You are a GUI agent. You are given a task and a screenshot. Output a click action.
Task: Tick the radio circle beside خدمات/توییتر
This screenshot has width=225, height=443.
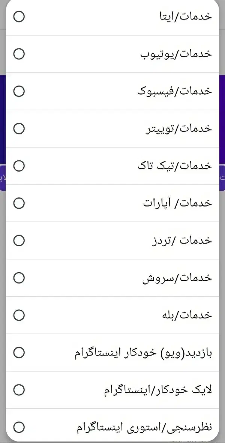tap(19, 129)
